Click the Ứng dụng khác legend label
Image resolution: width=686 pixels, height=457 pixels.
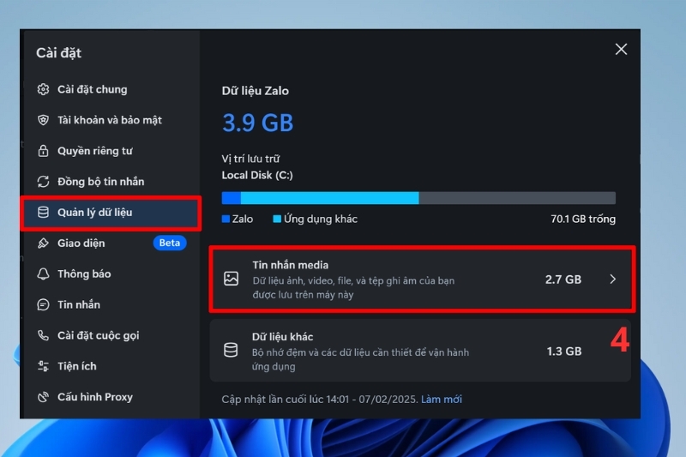point(321,219)
